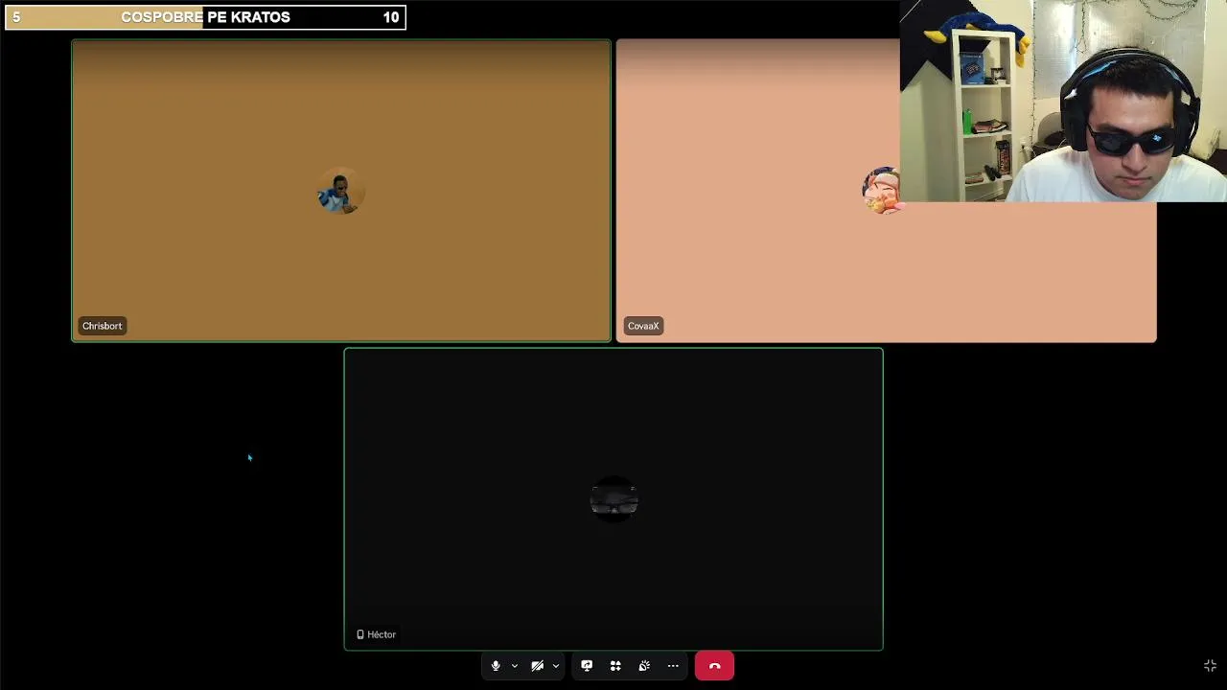The image size is (1227, 690).
Task: Select Héctor's avatar in tile
Action: click(x=613, y=499)
